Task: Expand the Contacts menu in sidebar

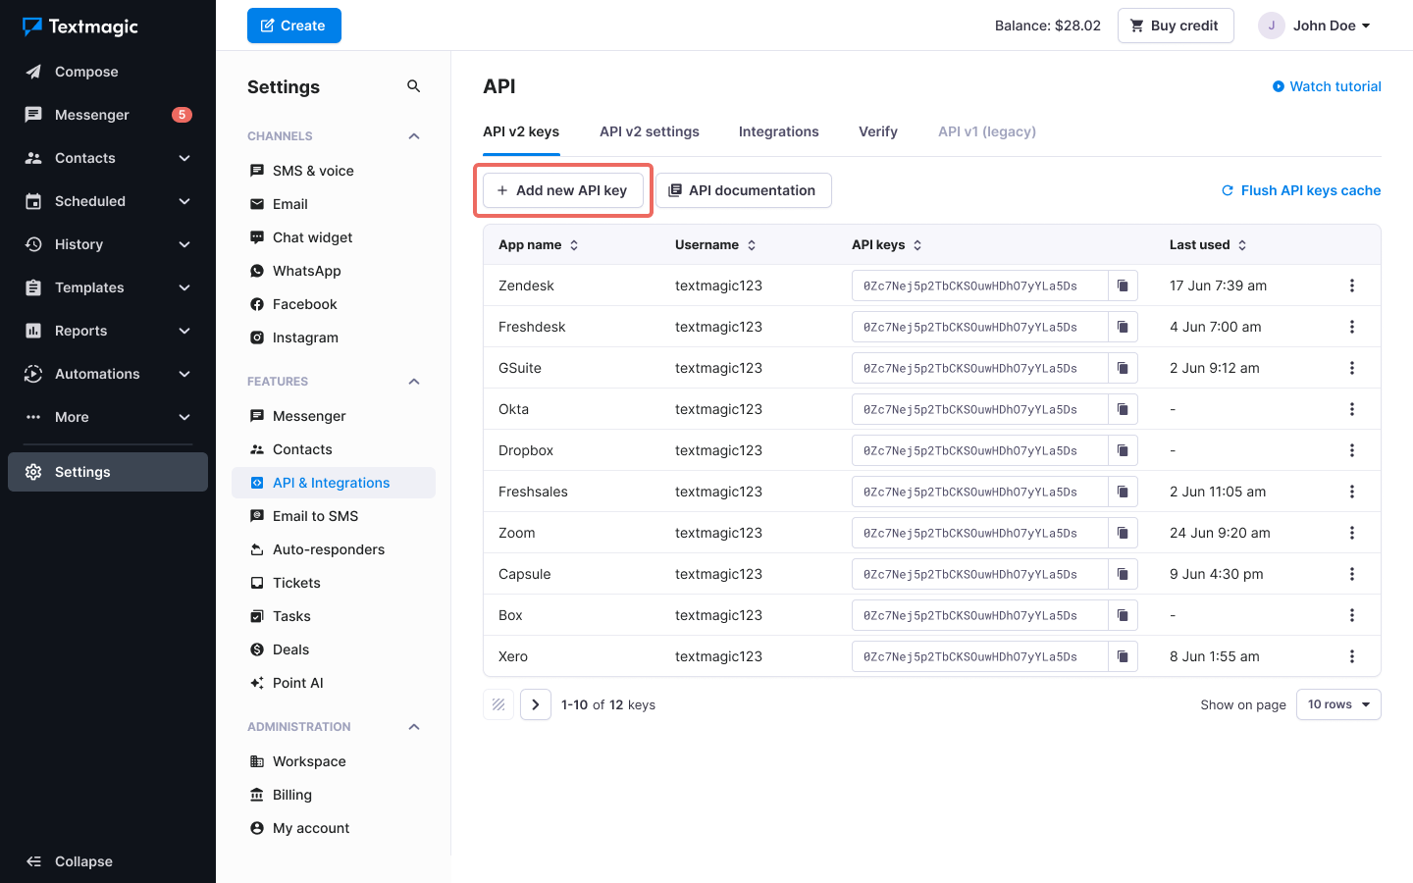Action: point(184,158)
